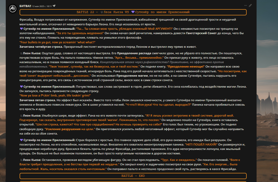Click bold phrase "Преодоление магии"
Viewport: 278px width, 182px height.
pyautogui.click(x=132, y=76)
